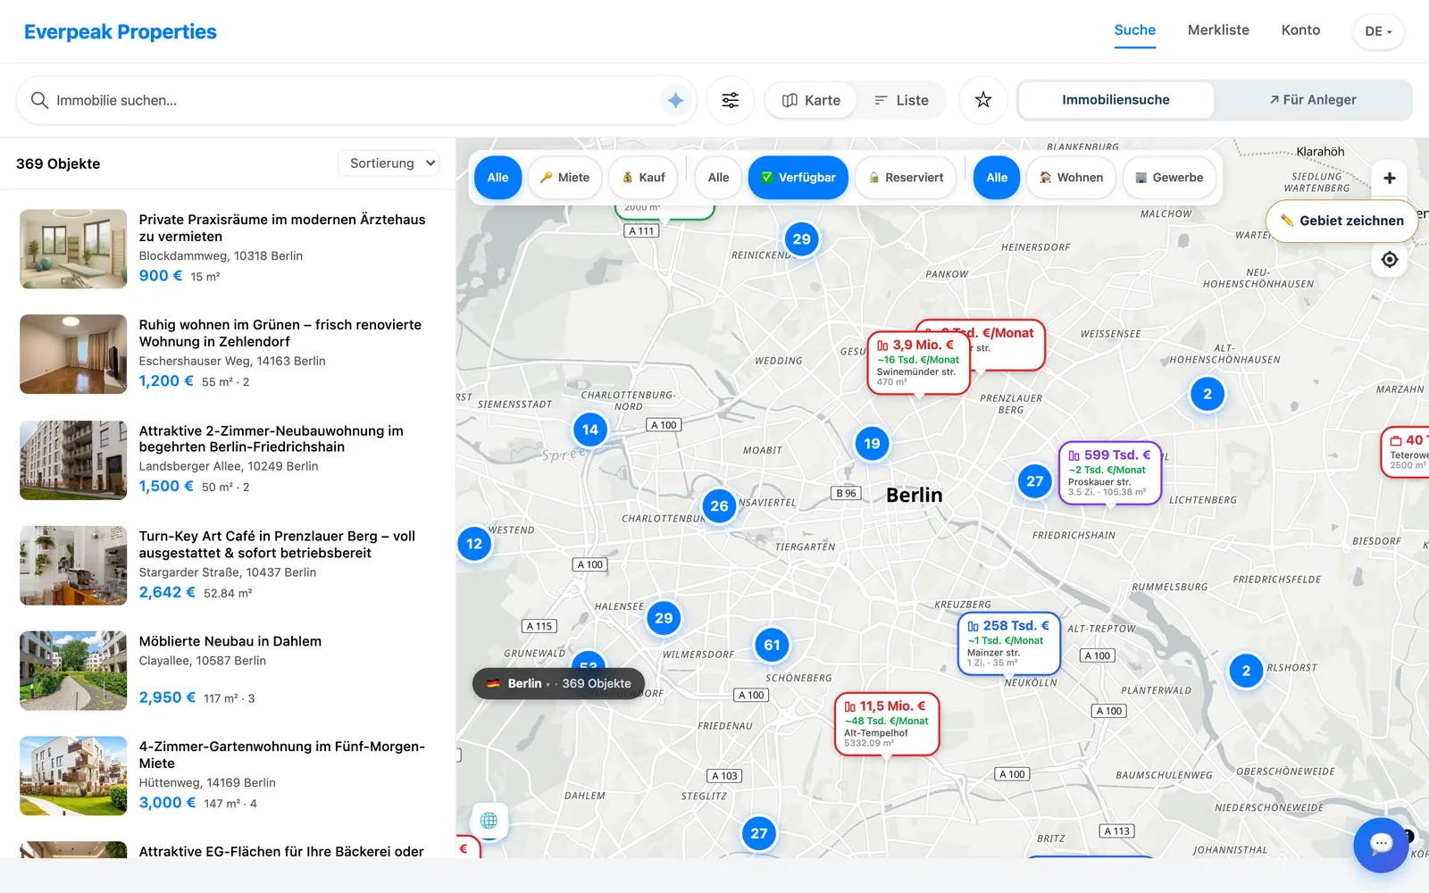Open the Möblierte Neubau in Dahlem listing

pyautogui.click(x=228, y=671)
